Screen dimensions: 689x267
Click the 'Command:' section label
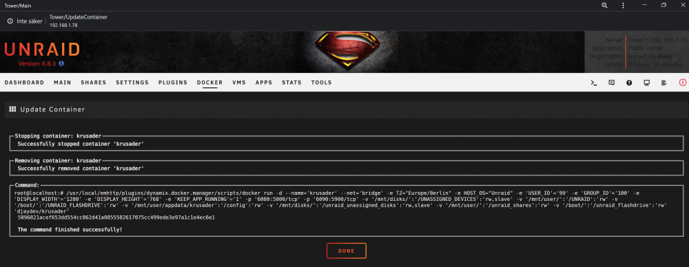[28, 185]
